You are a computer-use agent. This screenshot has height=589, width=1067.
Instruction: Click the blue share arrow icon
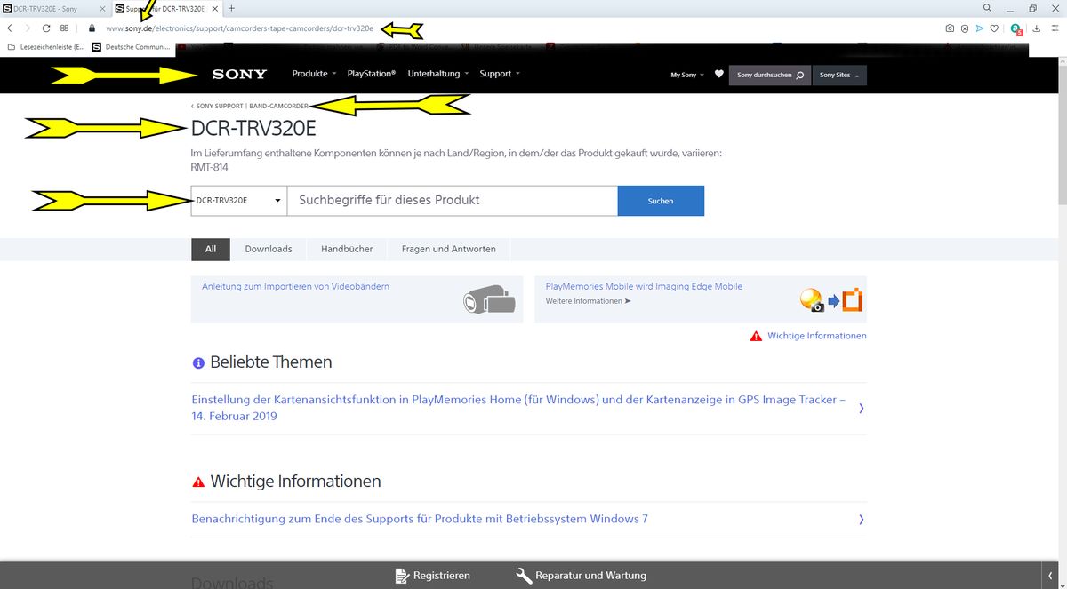pyautogui.click(x=980, y=28)
